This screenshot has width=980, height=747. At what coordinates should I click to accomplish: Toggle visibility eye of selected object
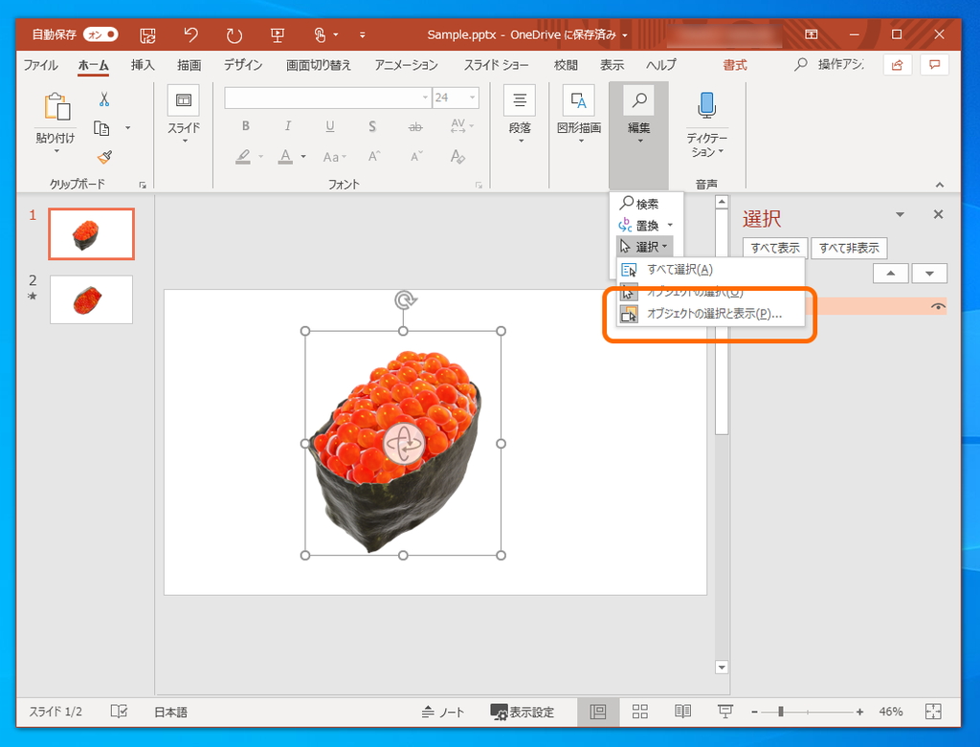pyautogui.click(x=938, y=306)
